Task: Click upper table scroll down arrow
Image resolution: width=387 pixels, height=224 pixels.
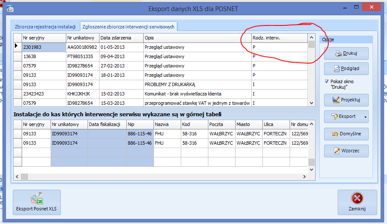Action: pyautogui.click(x=311, y=103)
